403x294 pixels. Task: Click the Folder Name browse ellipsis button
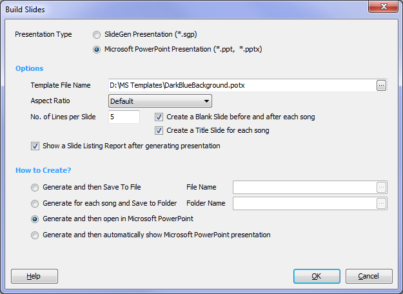[x=381, y=204]
